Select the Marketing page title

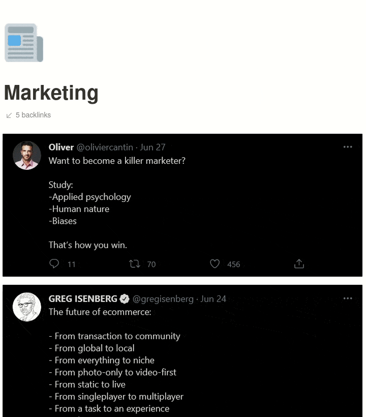pos(50,94)
